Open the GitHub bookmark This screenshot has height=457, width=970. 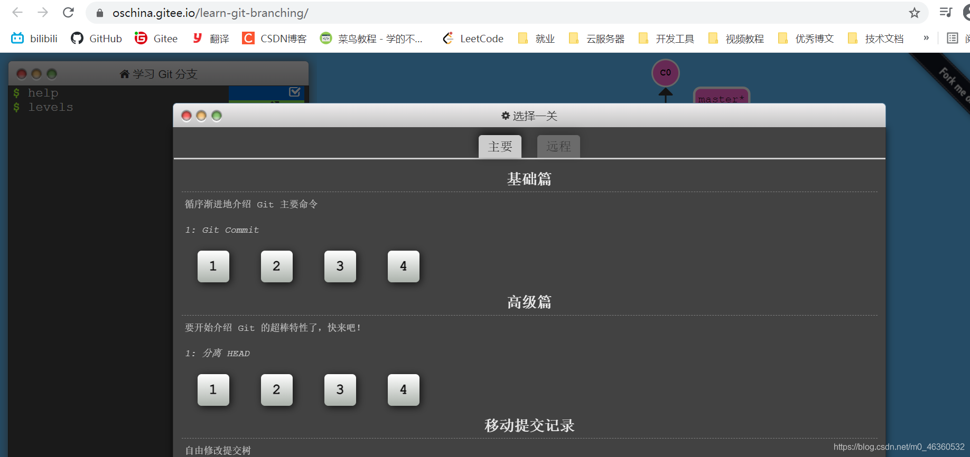click(x=96, y=39)
